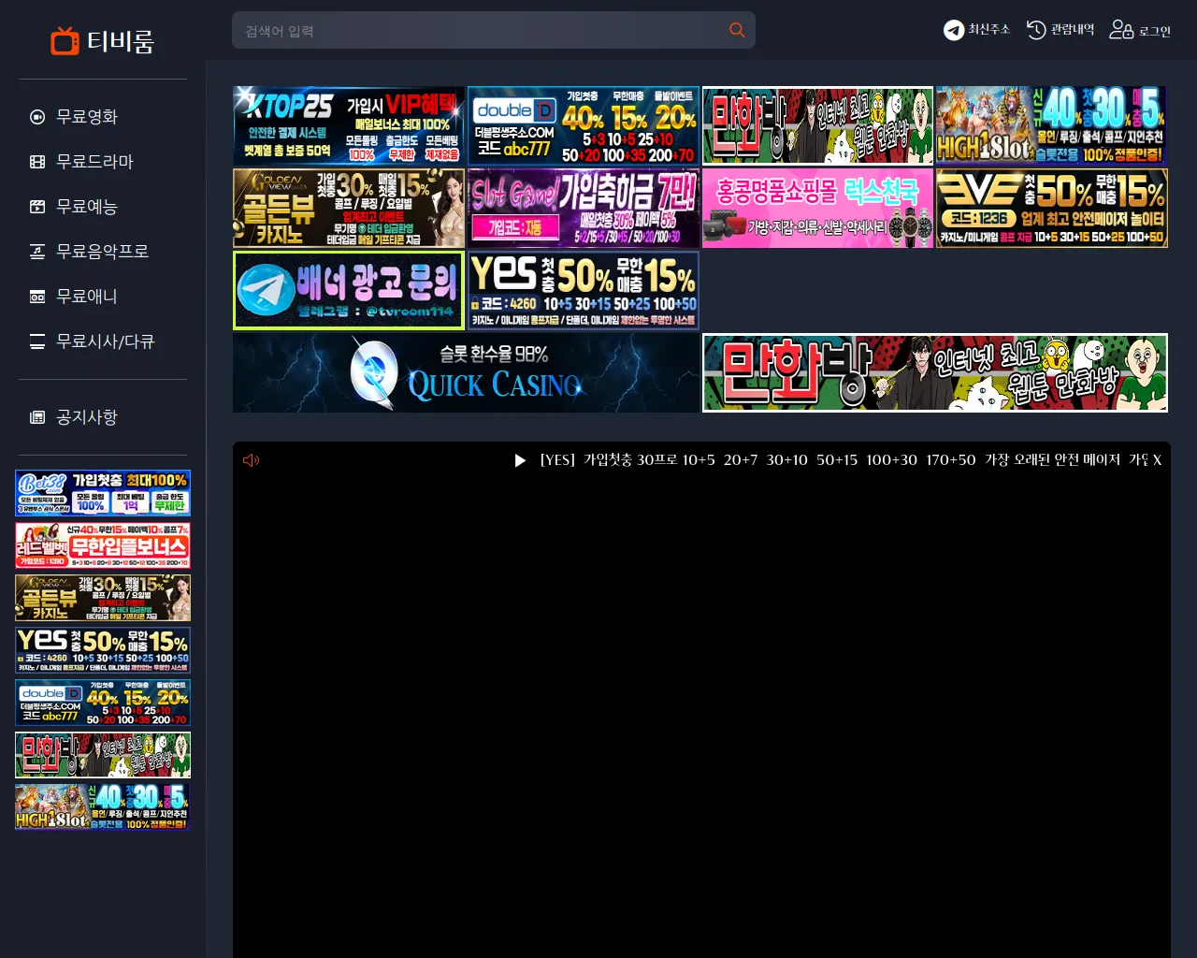The width and height of the screenshot is (1197, 958).
Task: Click the 무료음악프로 sidebar icon
Action: [x=37, y=252]
